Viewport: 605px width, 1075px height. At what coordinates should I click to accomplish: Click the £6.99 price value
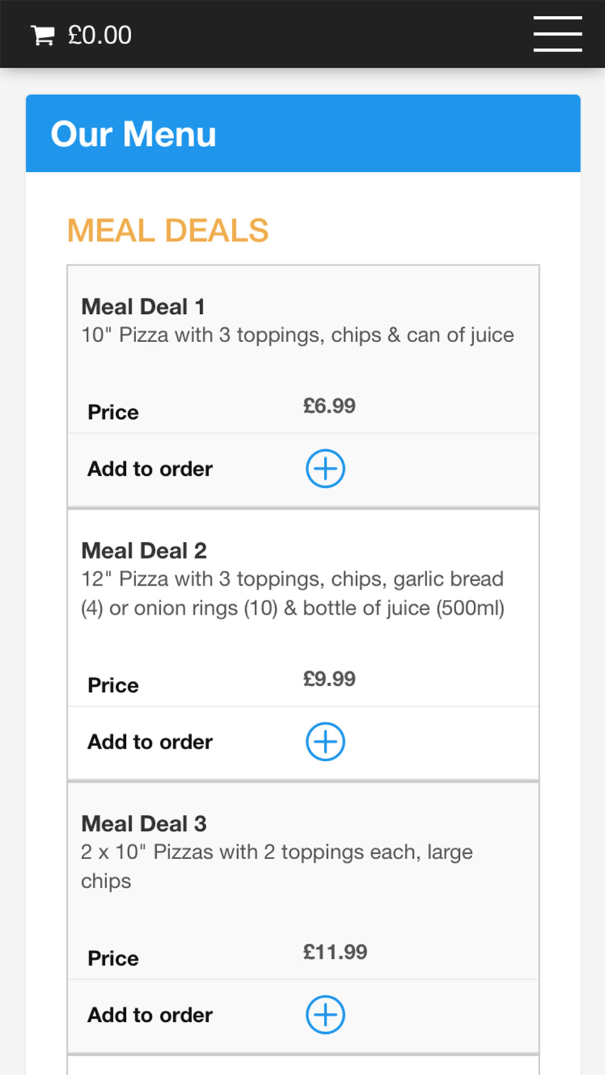[x=329, y=406]
